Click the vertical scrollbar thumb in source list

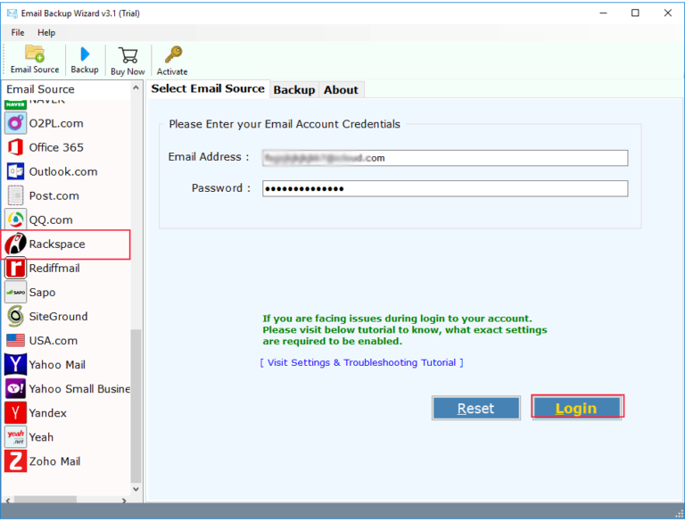[x=136, y=405]
